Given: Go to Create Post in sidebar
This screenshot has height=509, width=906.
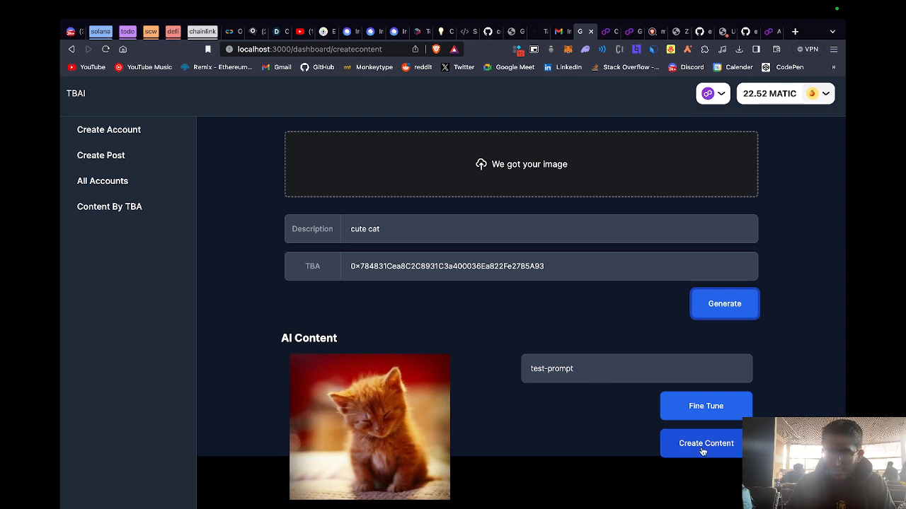Looking at the screenshot, I should click(101, 155).
